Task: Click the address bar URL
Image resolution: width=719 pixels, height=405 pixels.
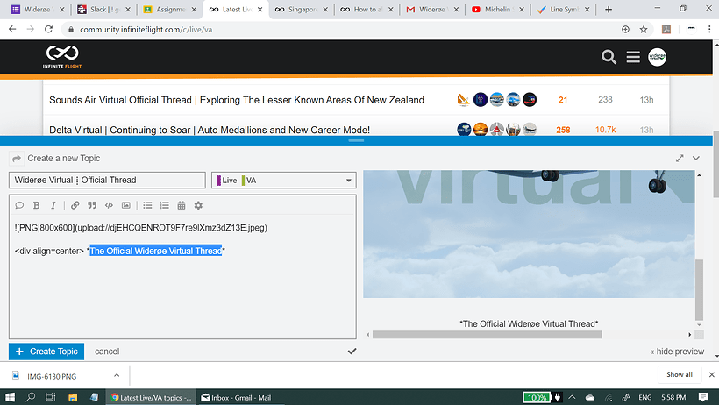Action: [146, 29]
